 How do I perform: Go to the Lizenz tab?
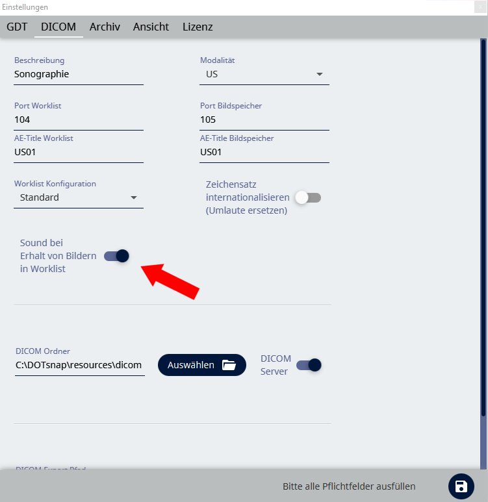coord(198,27)
